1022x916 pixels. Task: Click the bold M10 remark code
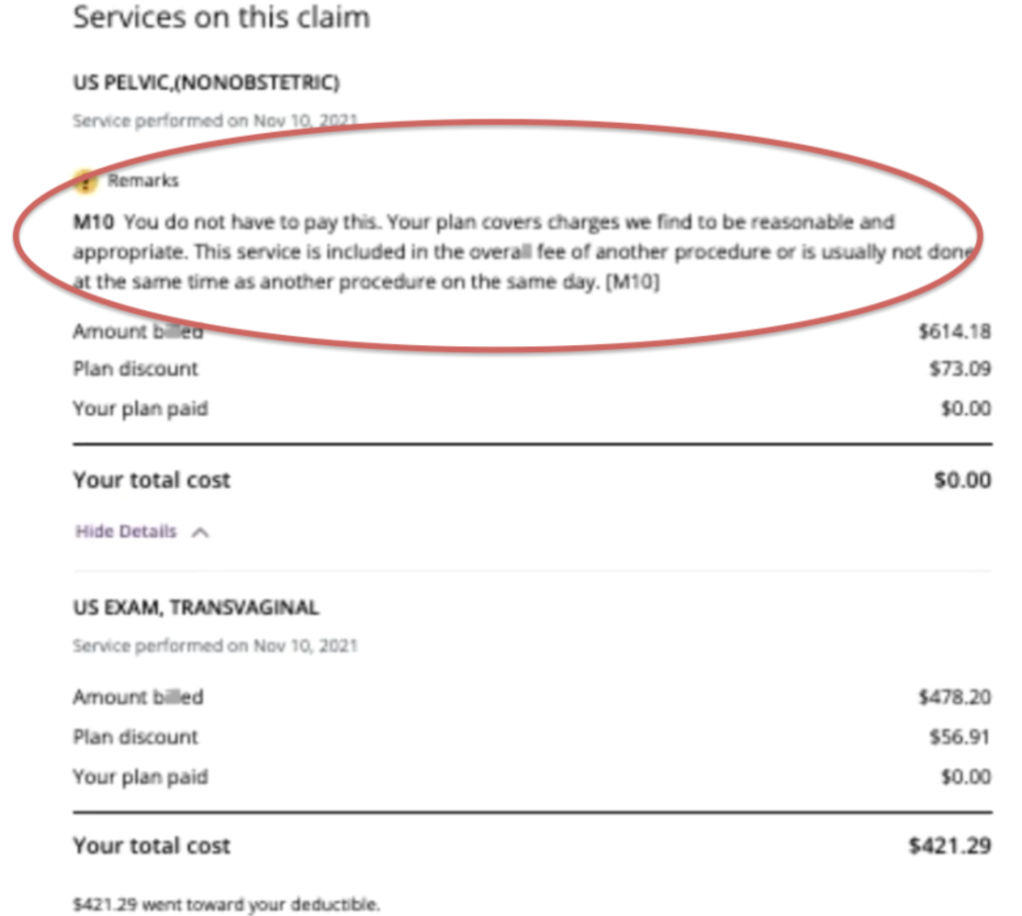(93, 223)
